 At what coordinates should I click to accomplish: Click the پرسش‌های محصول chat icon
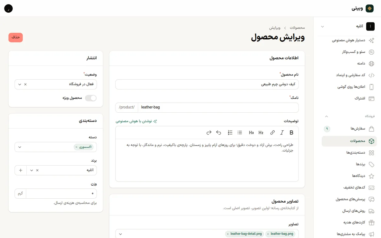[371, 199]
